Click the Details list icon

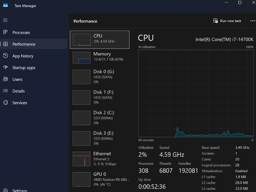pyautogui.click(x=5, y=91)
